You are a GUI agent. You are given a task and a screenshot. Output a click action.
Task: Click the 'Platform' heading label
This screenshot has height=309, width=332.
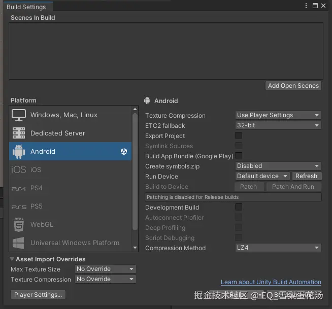[x=23, y=100]
